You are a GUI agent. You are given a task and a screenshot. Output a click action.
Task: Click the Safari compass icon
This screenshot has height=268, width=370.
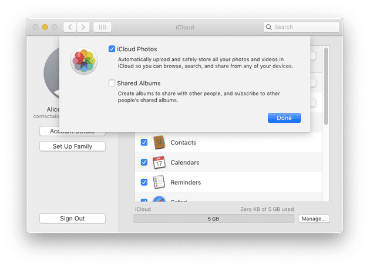coord(159,199)
